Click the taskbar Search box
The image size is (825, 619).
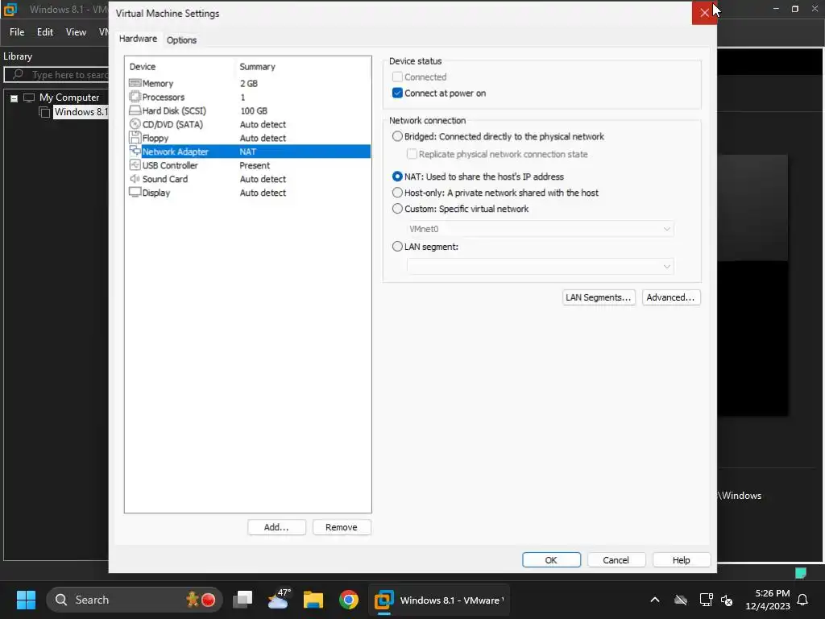(x=135, y=600)
